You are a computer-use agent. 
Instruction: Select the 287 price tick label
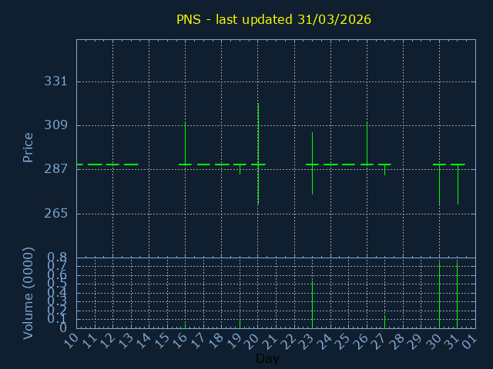coord(55,169)
